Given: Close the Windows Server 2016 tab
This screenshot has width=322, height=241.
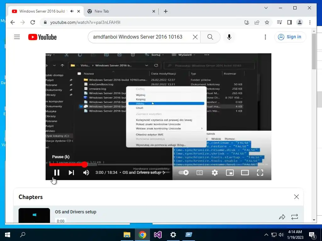Looking at the screenshot, I should [78, 11].
